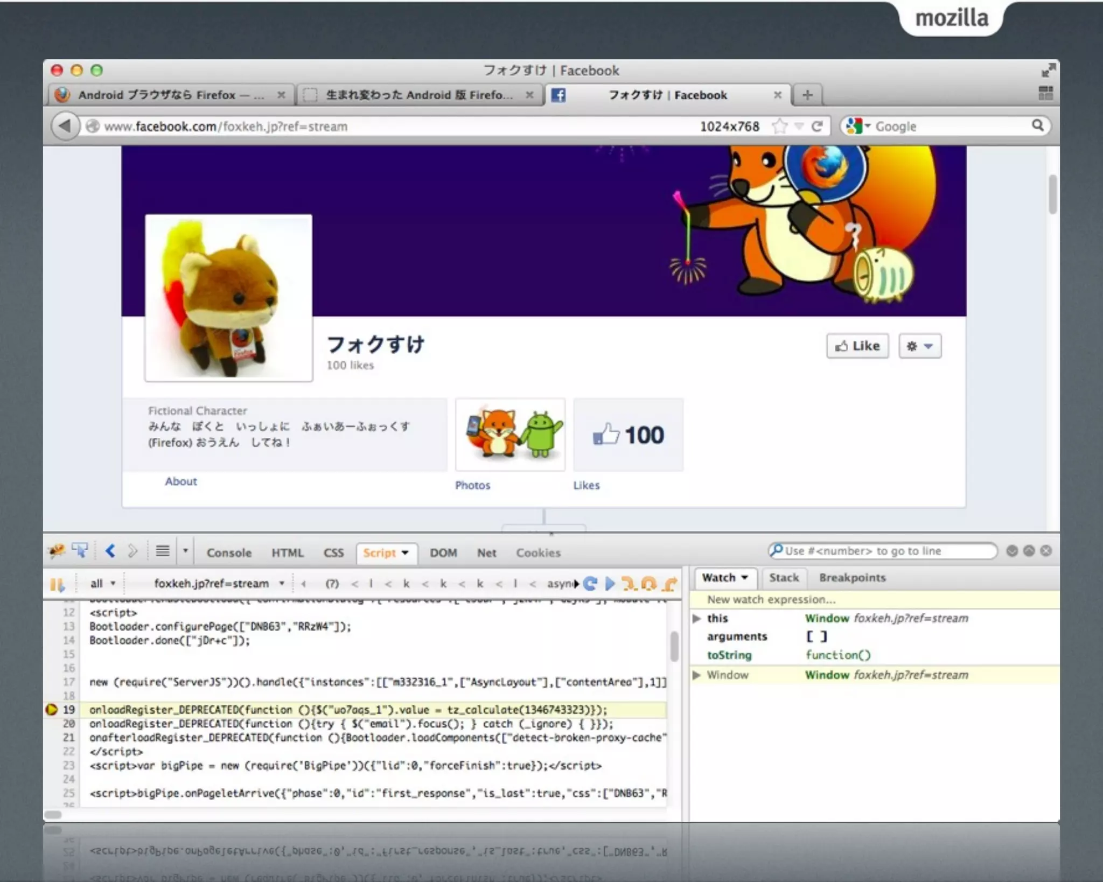
Task: Open the 'all' script type filter dropdown
Action: coord(102,584)
